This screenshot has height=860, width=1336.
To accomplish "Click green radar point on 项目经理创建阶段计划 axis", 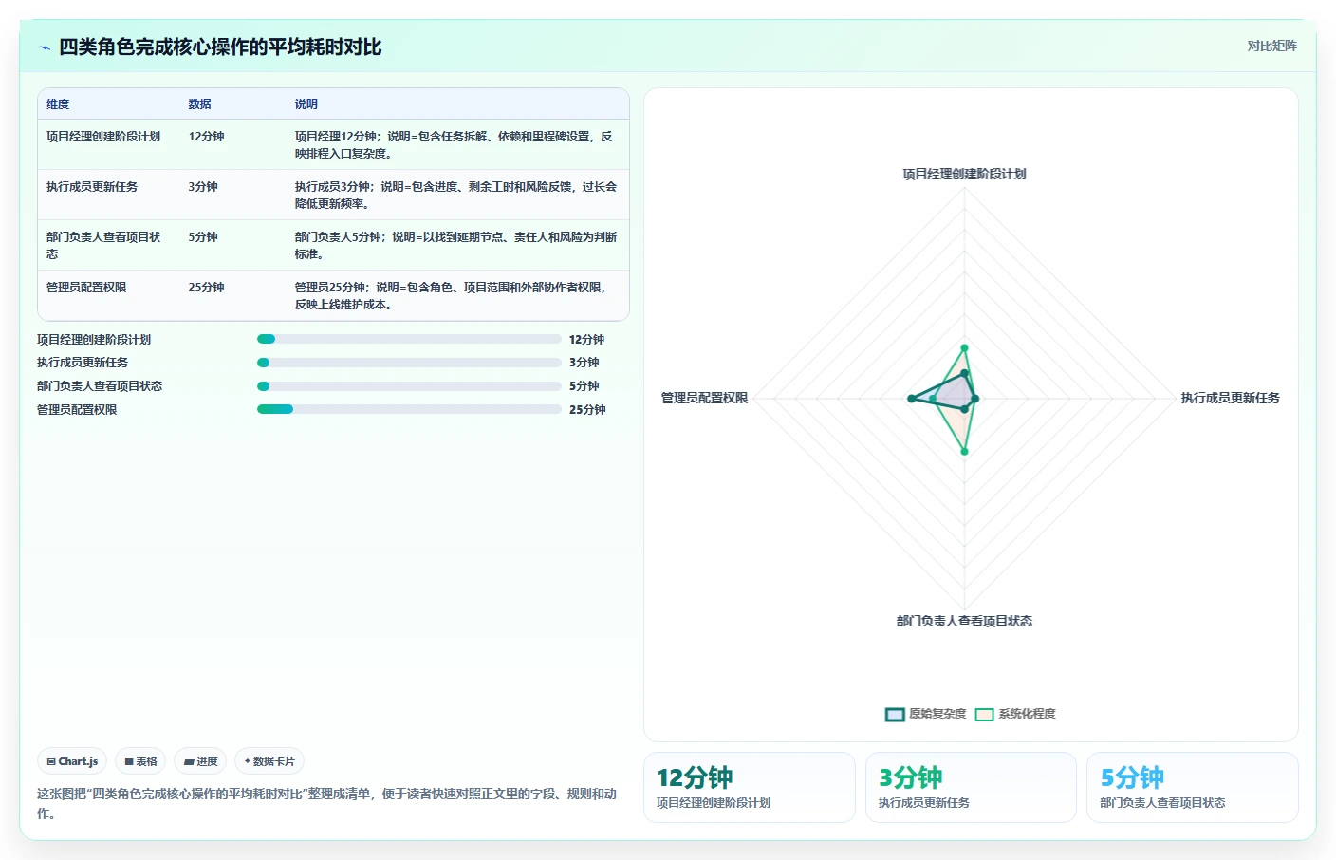I will [x=964, y=347].
